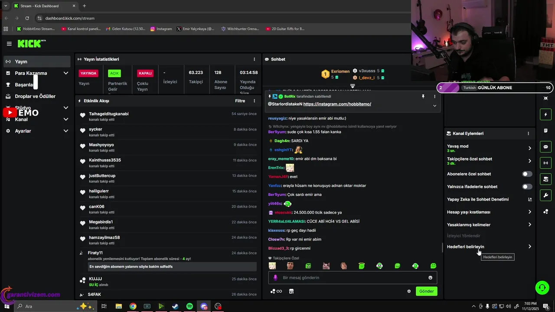Open Hesap yaşı kısıtlaması arrow
The height and width of the screenshot is (312, 555).
[x=529, y=212]
